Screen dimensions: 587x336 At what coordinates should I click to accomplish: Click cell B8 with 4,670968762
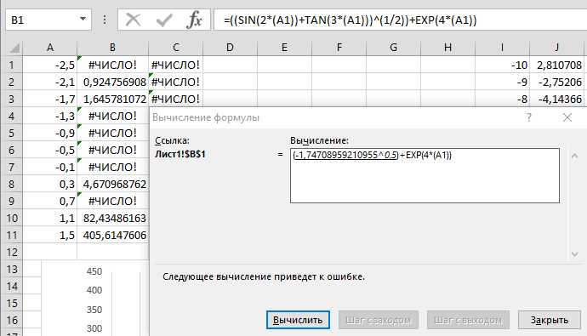112,184
